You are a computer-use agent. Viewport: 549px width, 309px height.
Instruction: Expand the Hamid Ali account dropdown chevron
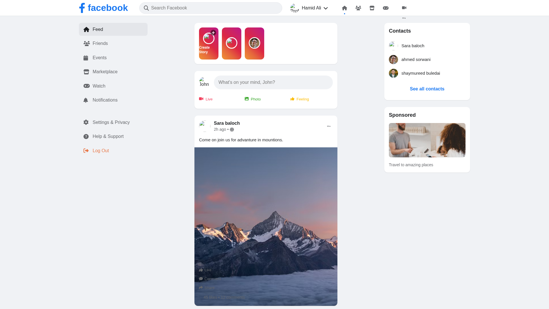coord(326,8)
